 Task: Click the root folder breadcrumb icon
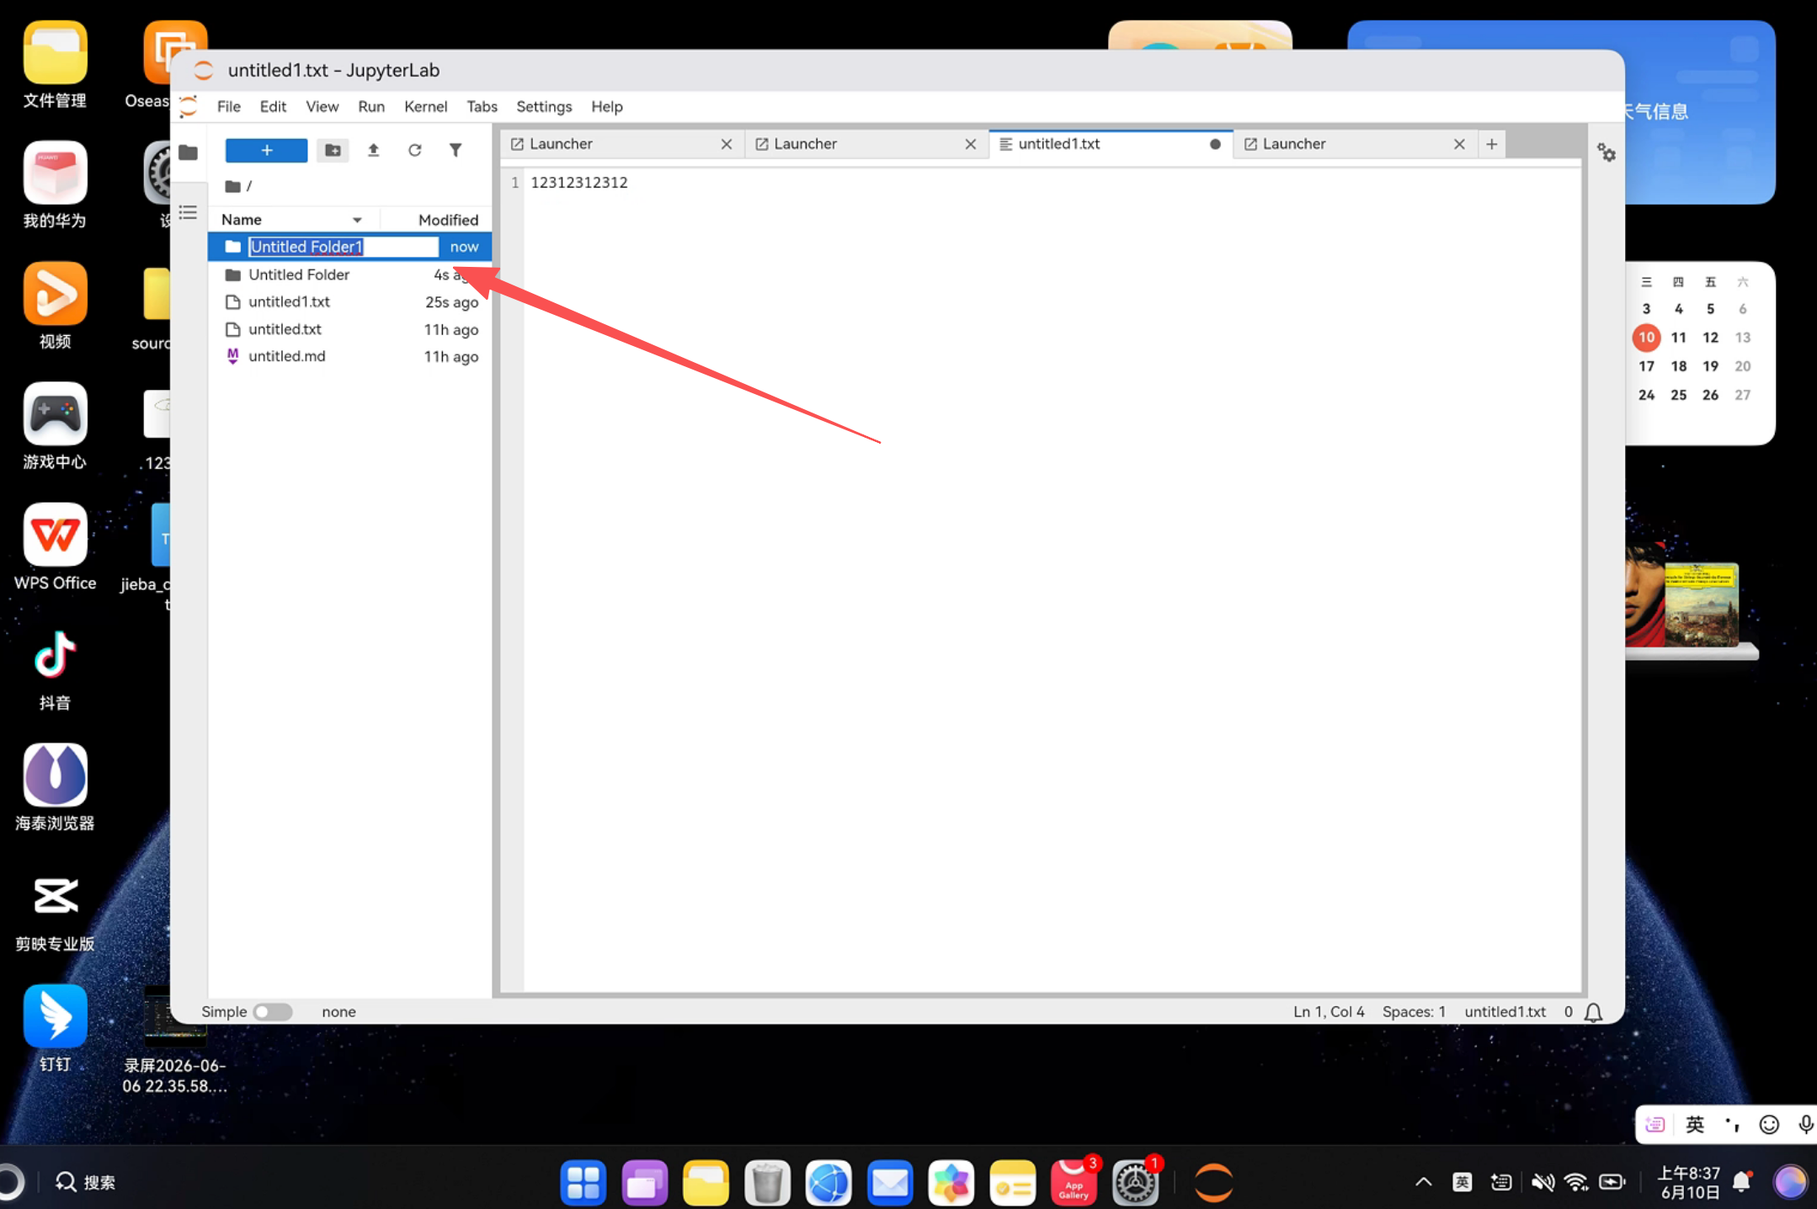coord(233,186)
